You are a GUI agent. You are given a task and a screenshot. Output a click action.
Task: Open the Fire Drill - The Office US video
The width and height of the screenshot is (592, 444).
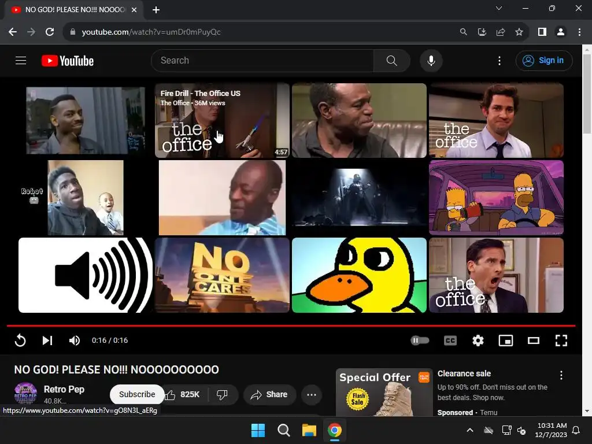click(222, 120)
